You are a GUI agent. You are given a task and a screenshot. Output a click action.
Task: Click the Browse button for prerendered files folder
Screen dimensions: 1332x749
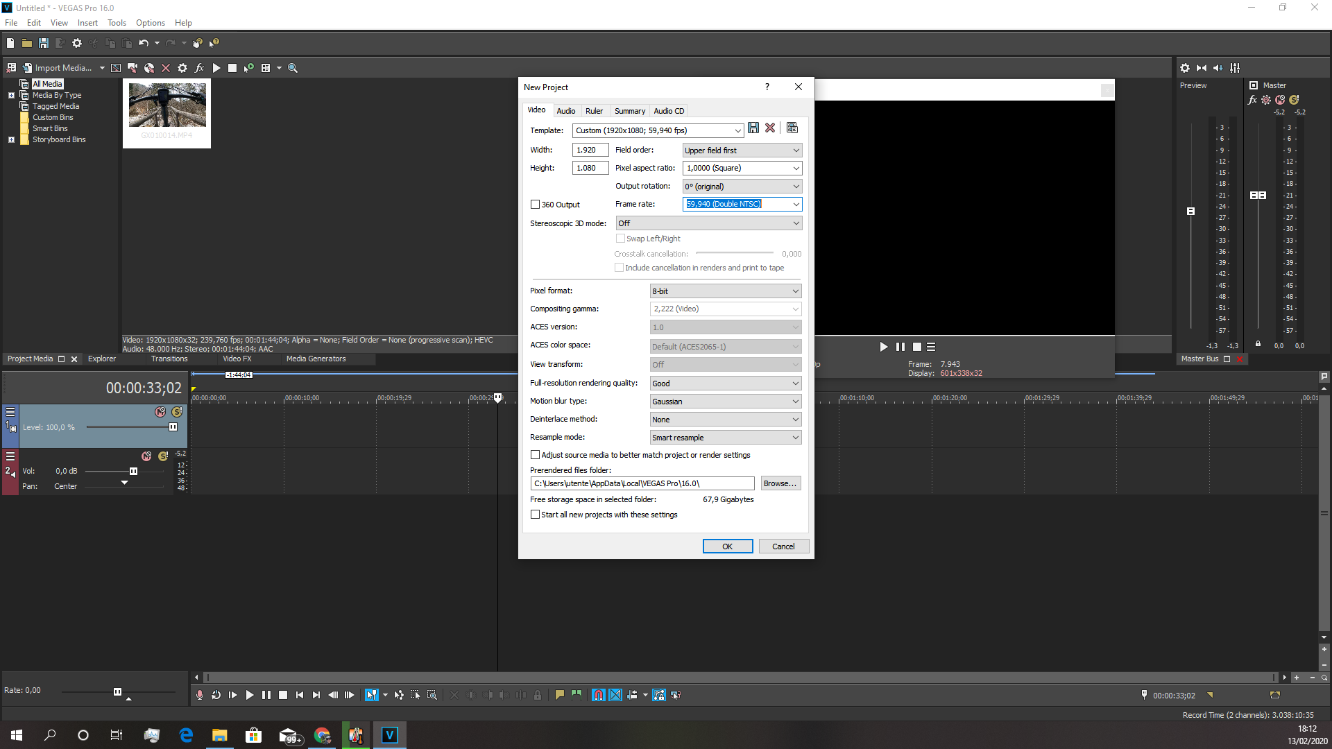tap(780, 483)
